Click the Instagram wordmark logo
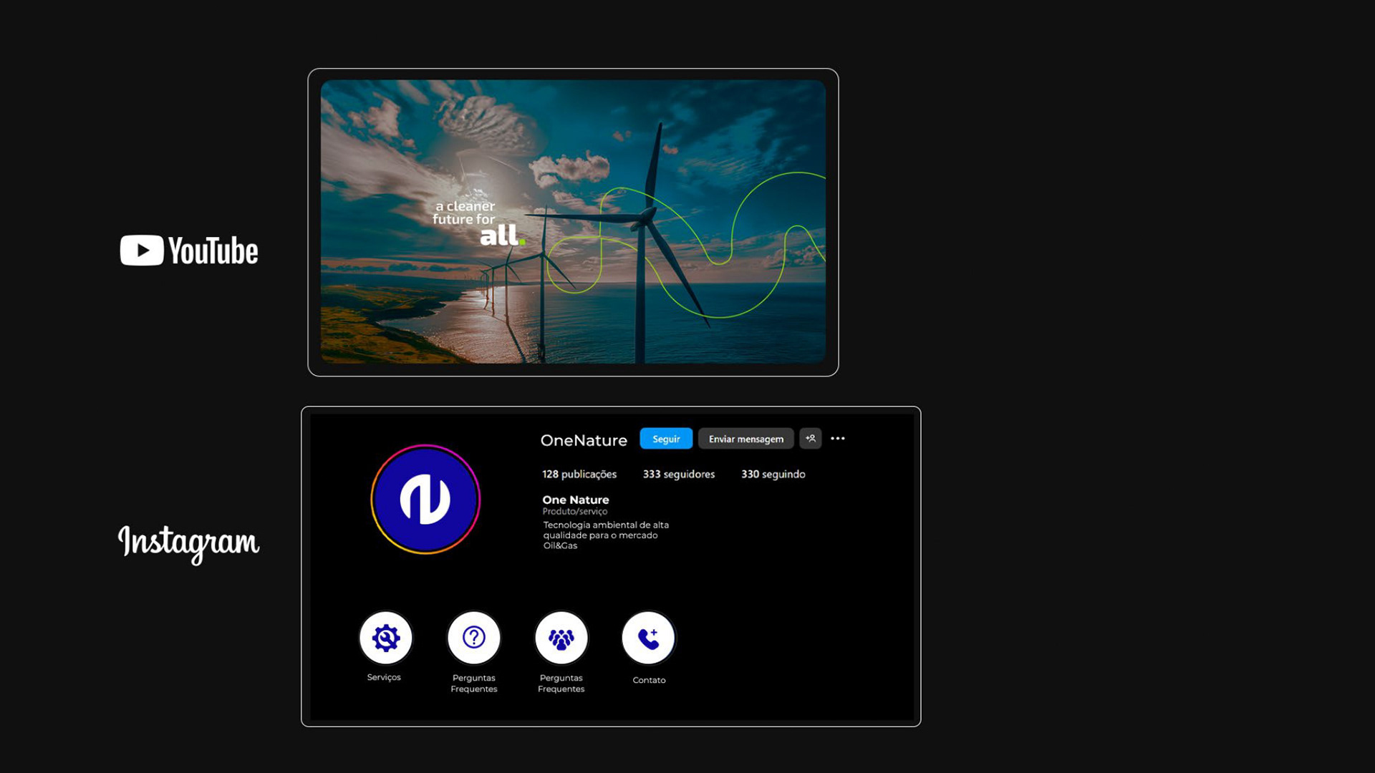Image resolution: width=1375 pixels, height=773 pixels. pos(188,543)
